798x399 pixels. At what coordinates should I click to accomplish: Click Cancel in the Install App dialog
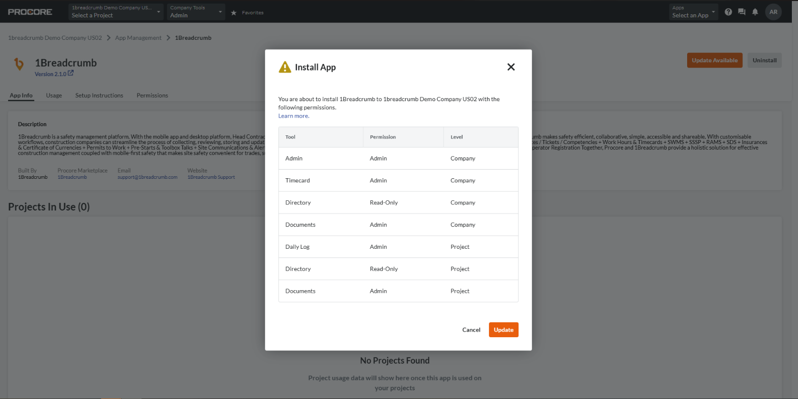click(471, 330)
